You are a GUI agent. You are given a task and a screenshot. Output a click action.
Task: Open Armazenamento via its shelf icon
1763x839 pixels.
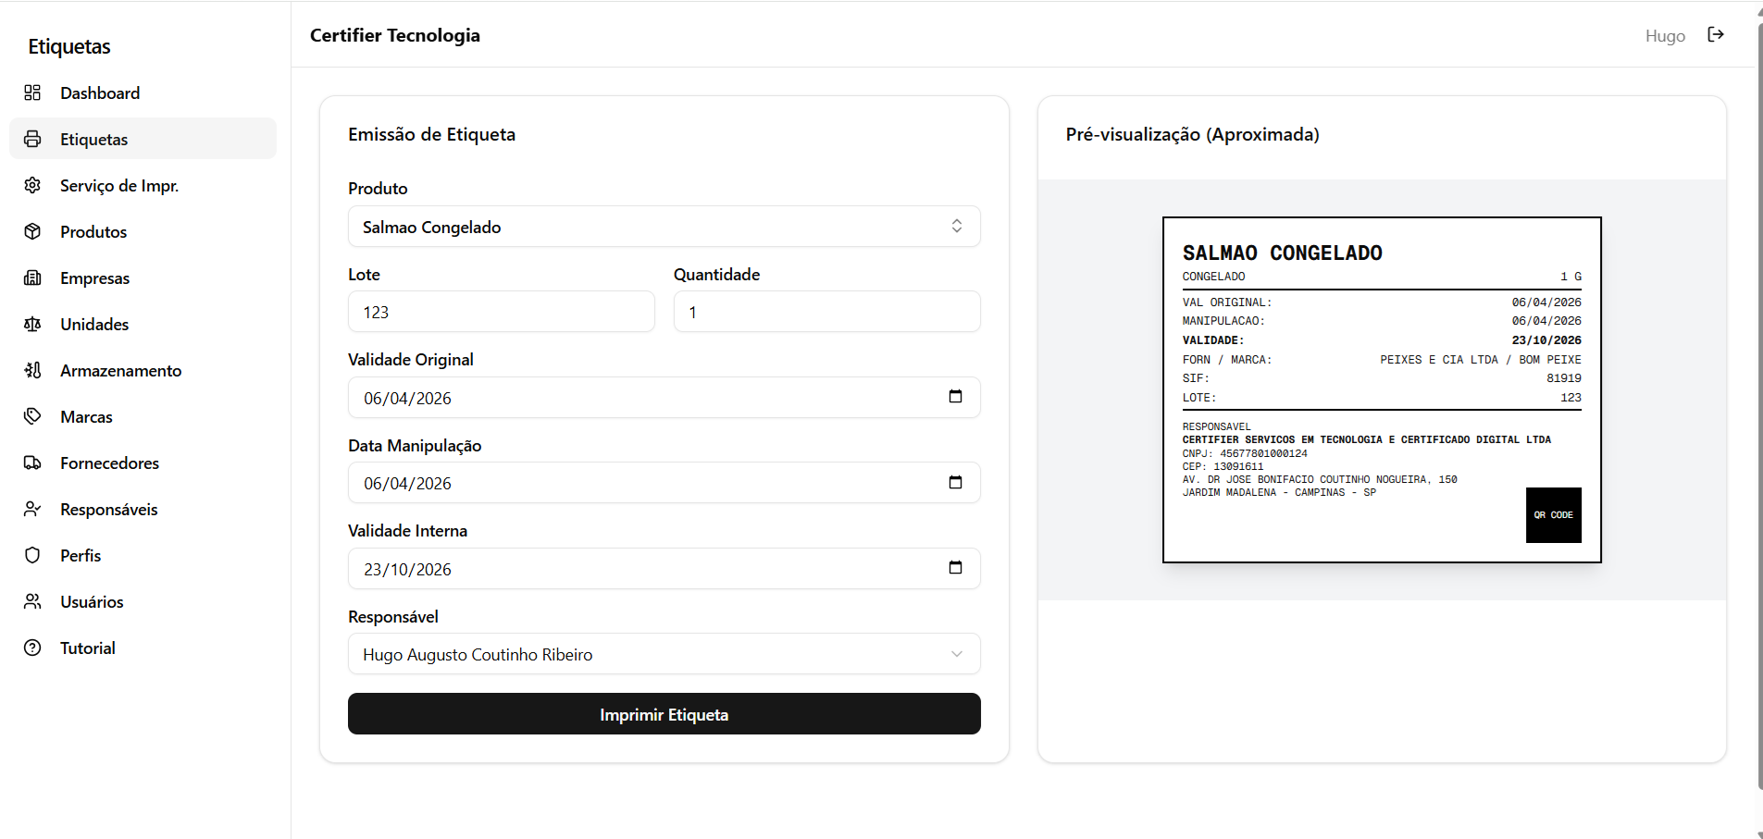pos(33,370)
